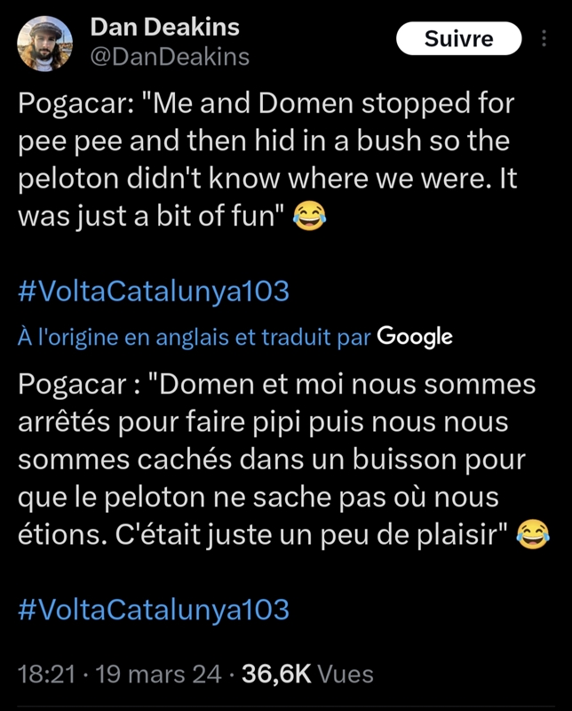Open the 36,6K Vues view count

[x=307, y=675]
